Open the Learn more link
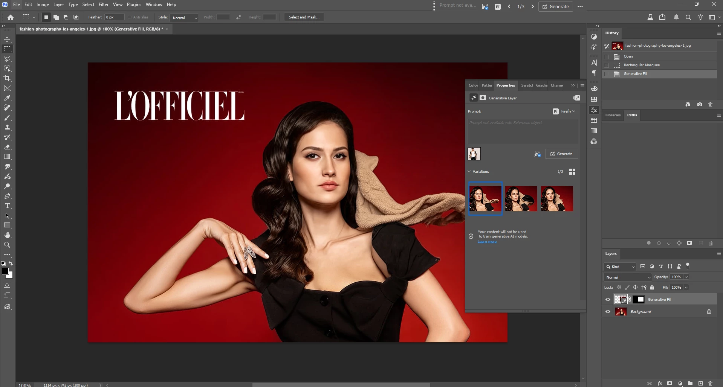This screenshot has width=723, height=387. tap(487, 242)
